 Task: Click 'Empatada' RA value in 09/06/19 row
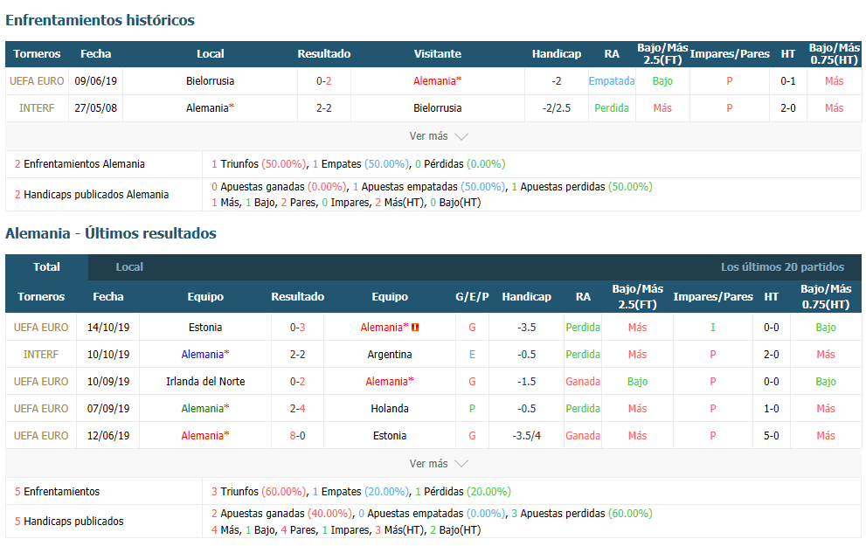coord(612,81)
